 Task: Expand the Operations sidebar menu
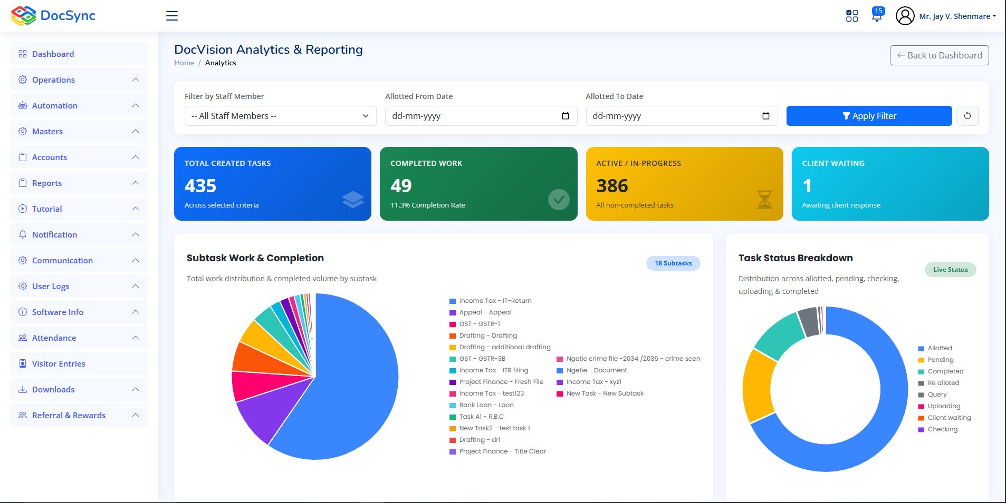click(x=79, y=80)
